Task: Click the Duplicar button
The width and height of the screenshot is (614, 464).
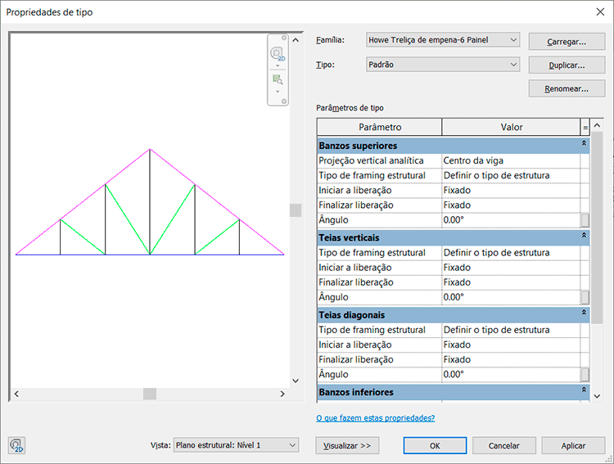Action: pos(567,65)
